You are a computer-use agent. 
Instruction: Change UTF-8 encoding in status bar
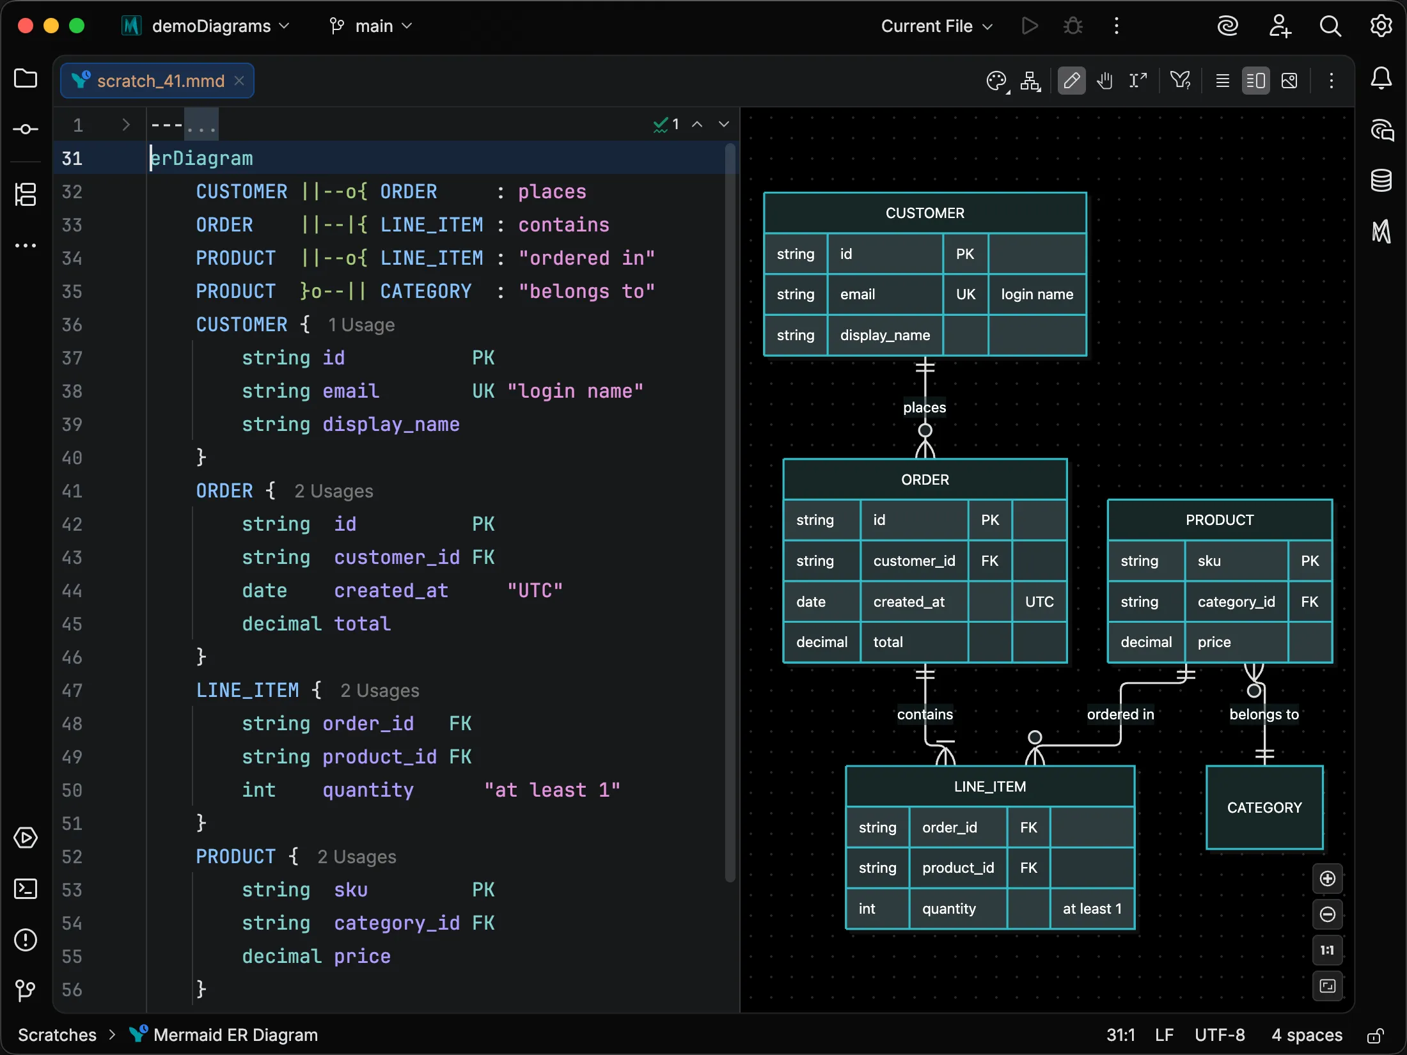point(1220,1035)
